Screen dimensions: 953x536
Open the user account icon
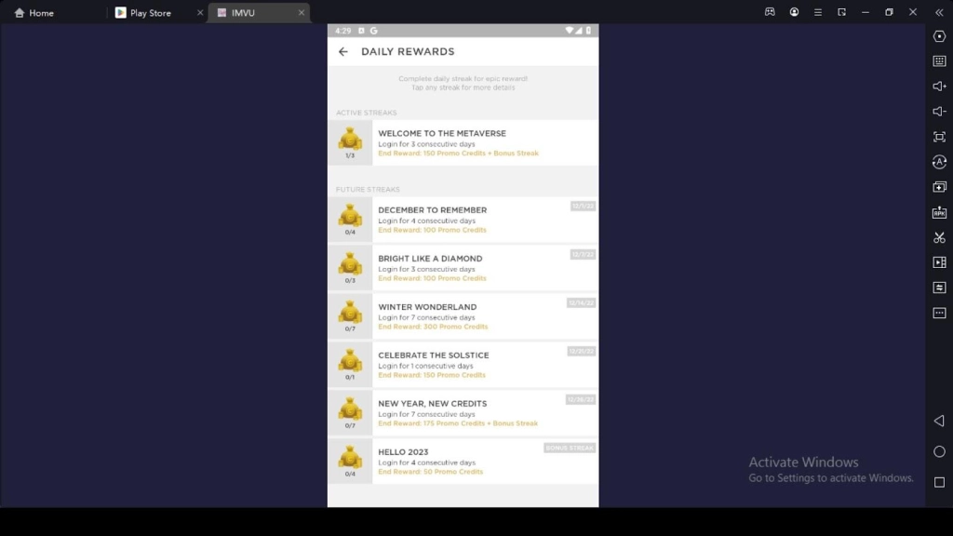click(x=794, y=12)
